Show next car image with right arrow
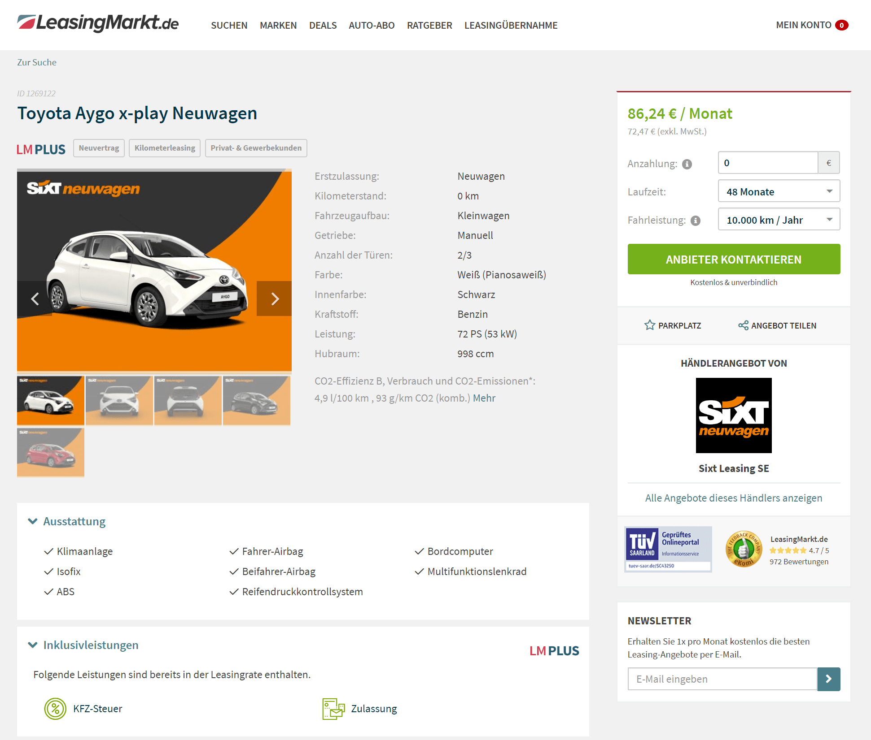The image size is (871, 740). 274,299
